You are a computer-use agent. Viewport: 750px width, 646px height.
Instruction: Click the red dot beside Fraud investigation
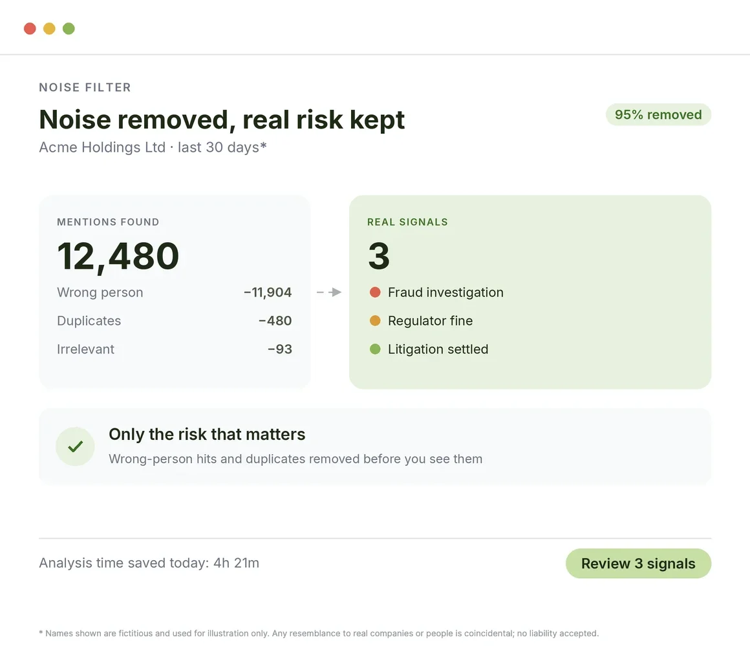[x=375, y=292]
